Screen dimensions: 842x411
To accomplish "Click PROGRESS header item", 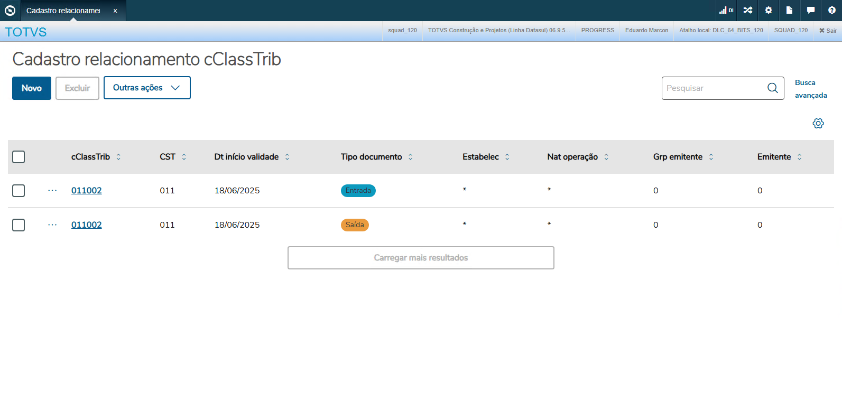I will 598,31.
